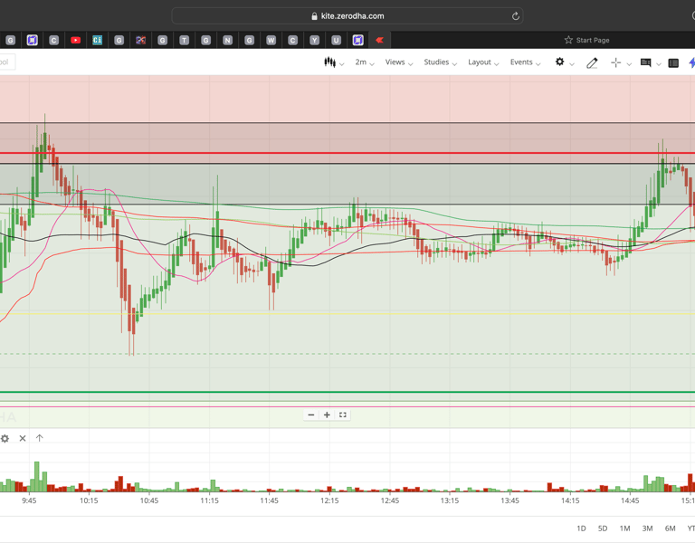Switch to the Start Page tab
Screen dimensions: 695x543
click(586, 40)
